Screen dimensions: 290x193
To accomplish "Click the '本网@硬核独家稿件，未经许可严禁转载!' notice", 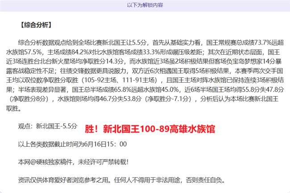I will 73,162.
